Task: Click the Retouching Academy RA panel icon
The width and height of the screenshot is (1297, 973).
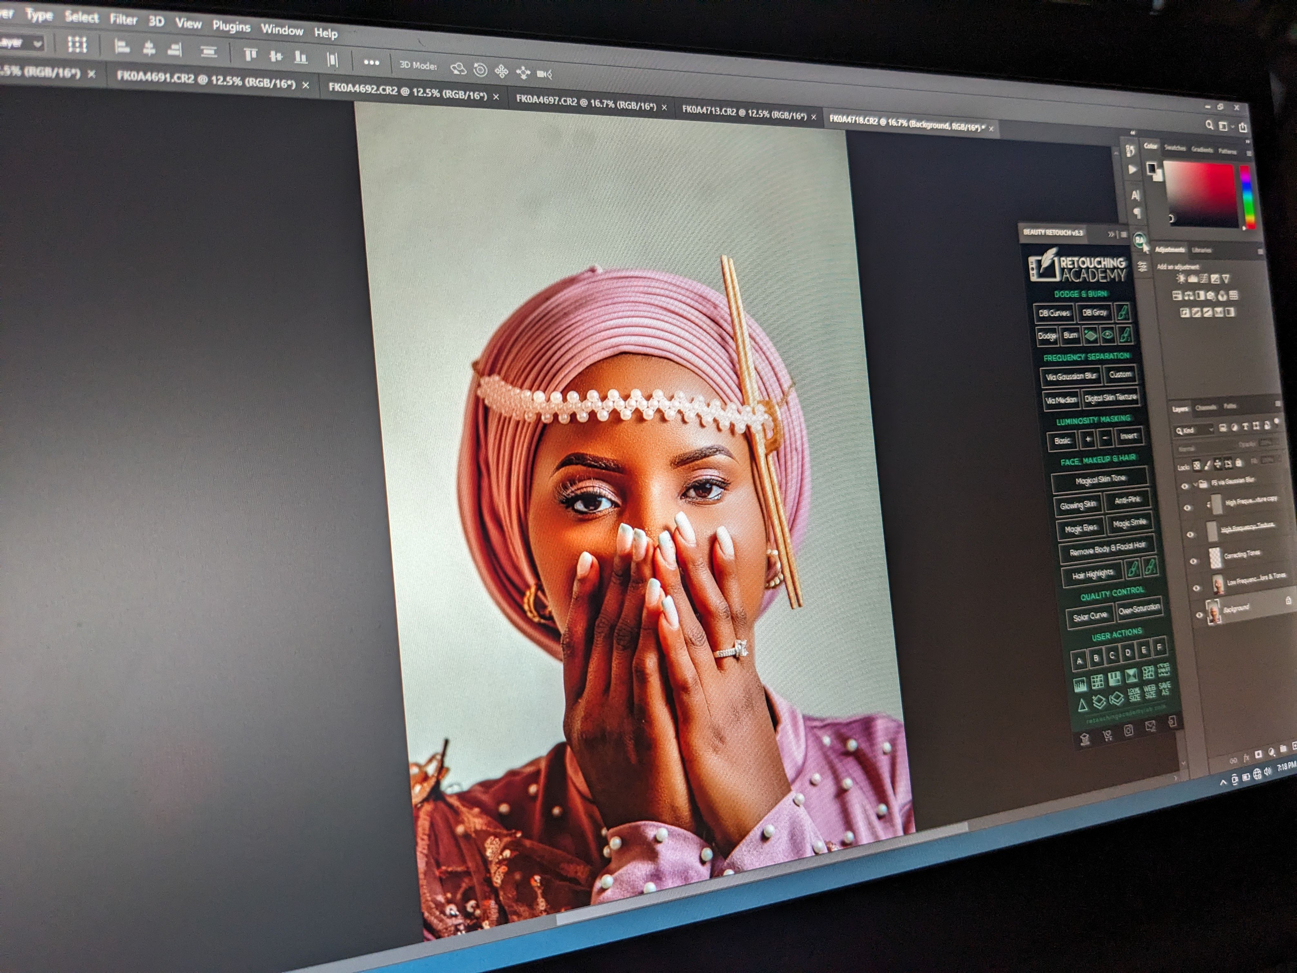Action: (x=1139, y=239)
